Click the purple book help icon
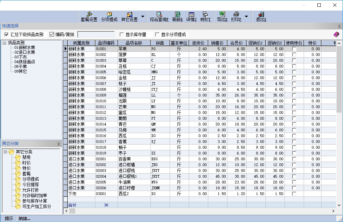 tap(337, 34)
